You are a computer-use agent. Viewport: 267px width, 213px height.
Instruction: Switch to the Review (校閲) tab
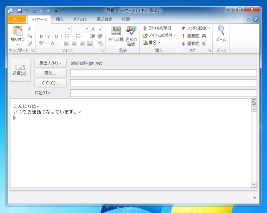(126, 20)
